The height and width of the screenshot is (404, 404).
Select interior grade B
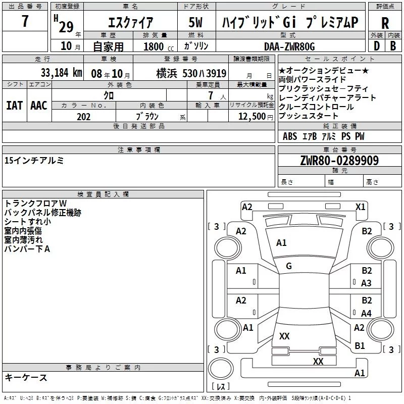pos(393,46)
